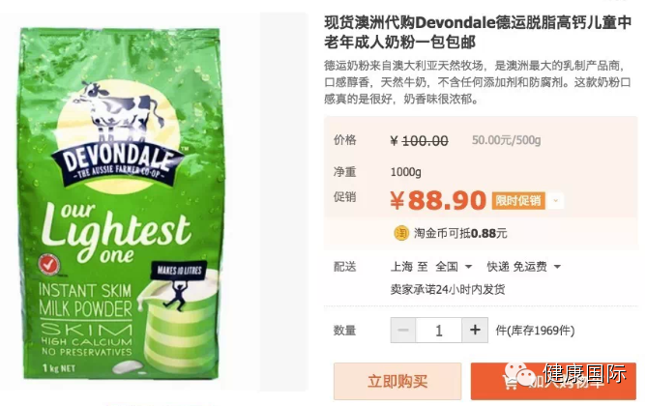Click the WeChat logo watermark
The image size is (647, 406).
[x=520, y=375]
